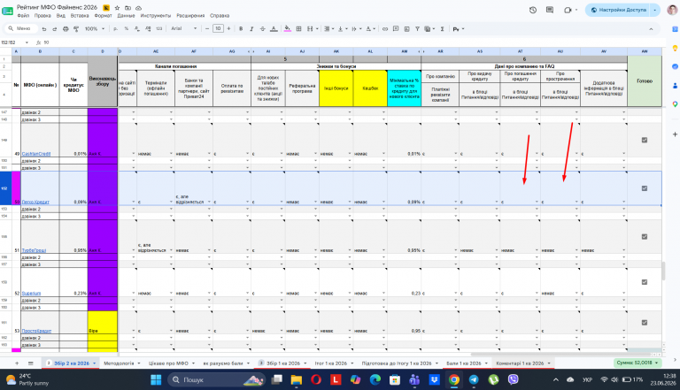Add a new sheet with plus
The width and height of the screenshot is (680, 390).
tap(17, 363)
